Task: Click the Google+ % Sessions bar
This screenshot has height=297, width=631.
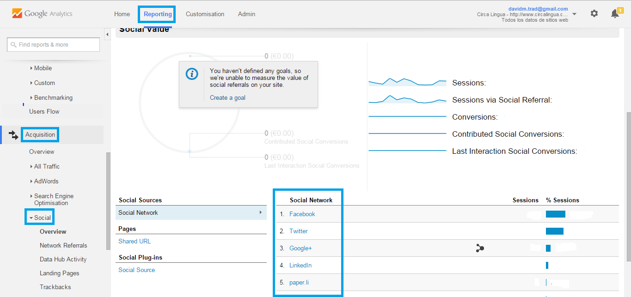Action: point(548,248)
